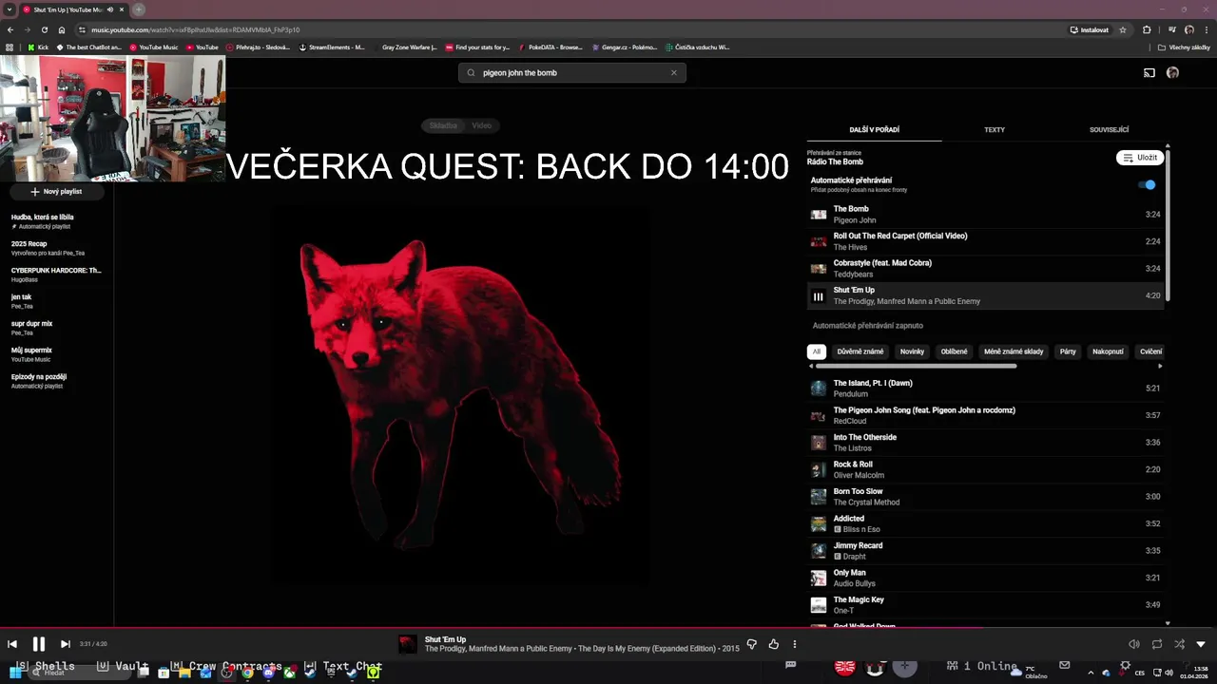Screen dimensions: 1217x684
Task: Bookmark this page with star icon
Action: 1123,29
